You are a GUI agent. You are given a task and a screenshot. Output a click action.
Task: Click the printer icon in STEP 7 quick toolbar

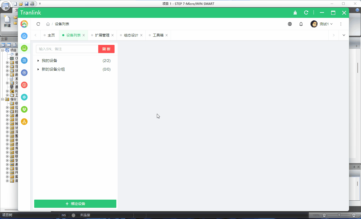pyautogui.click(x=32, y=4)
